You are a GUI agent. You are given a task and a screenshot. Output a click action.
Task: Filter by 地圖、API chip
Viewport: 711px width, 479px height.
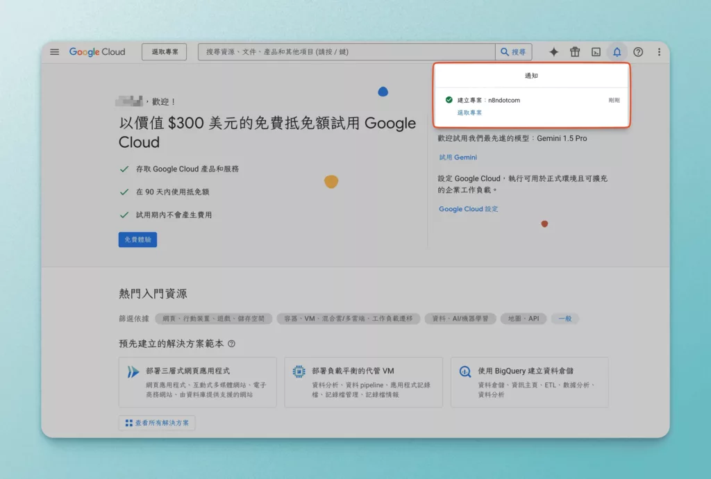pyautogui.click(x=524, y=319)
